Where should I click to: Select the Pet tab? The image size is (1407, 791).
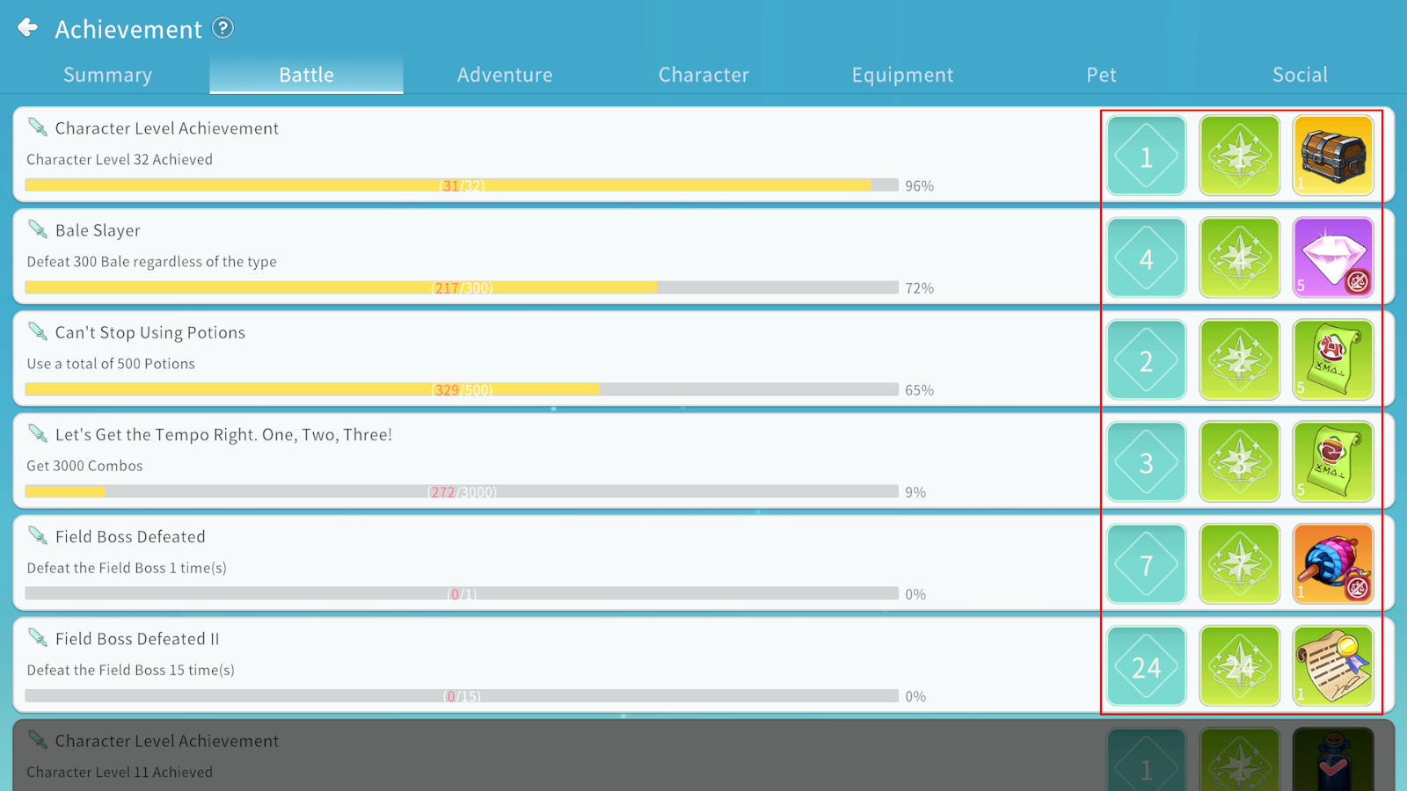(x=1101, y=75)
